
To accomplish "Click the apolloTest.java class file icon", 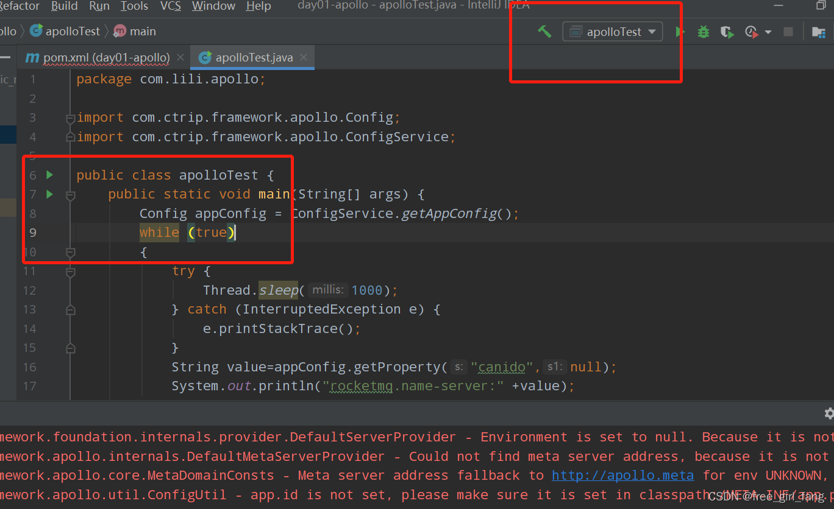I will [x=205, y=57].
